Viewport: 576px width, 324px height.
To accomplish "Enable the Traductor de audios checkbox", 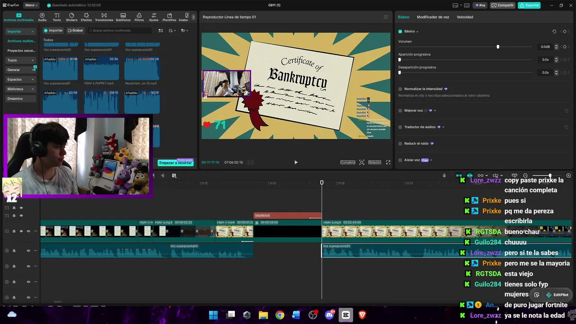I will (x=400, y=127).
